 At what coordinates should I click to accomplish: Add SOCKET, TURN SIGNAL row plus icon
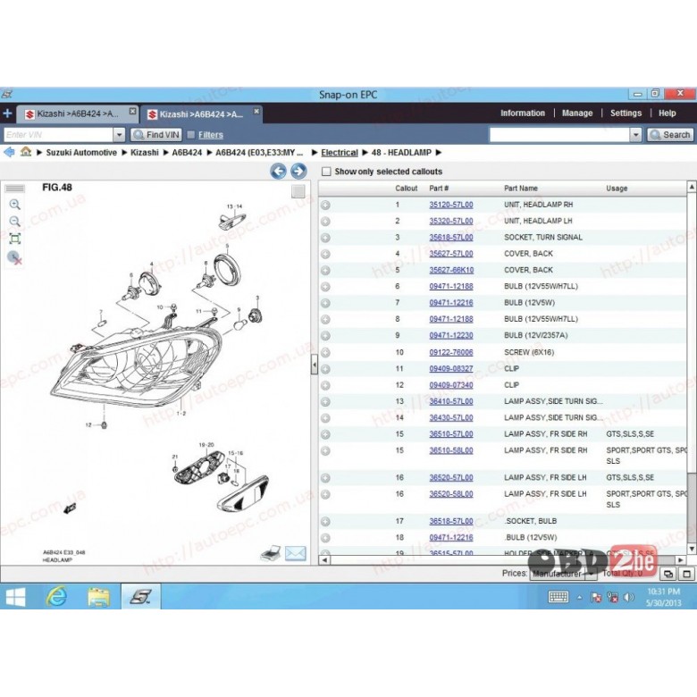(x=325, y=238)
